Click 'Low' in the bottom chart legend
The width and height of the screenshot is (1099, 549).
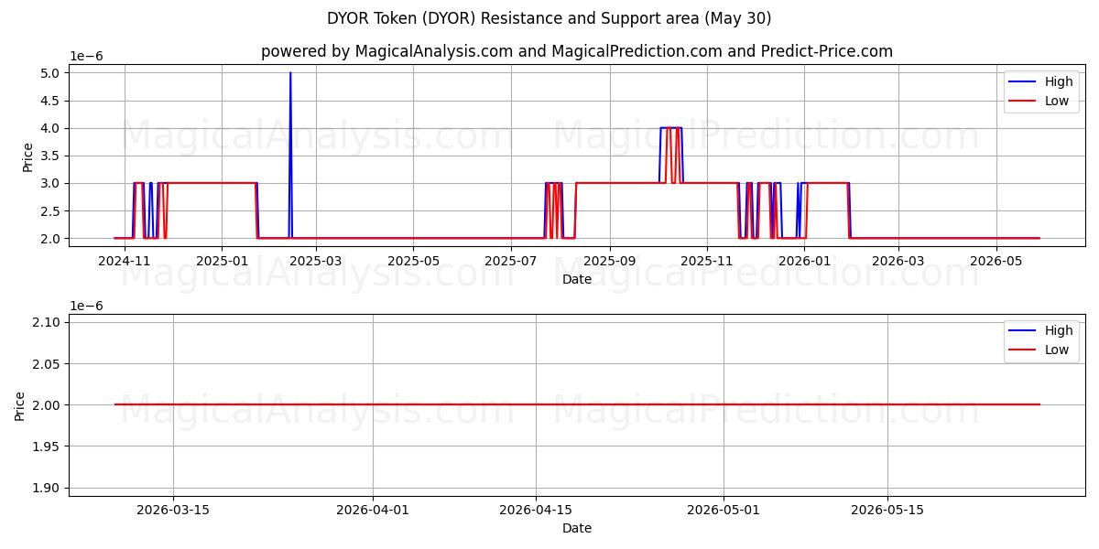point(1057,350)
